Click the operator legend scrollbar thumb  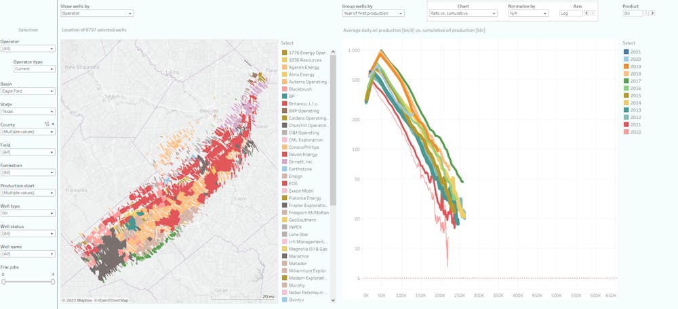[333, 130]
